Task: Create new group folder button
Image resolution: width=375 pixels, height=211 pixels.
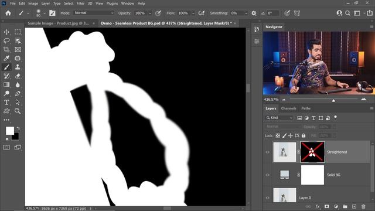Action: [x=345, y=206]
